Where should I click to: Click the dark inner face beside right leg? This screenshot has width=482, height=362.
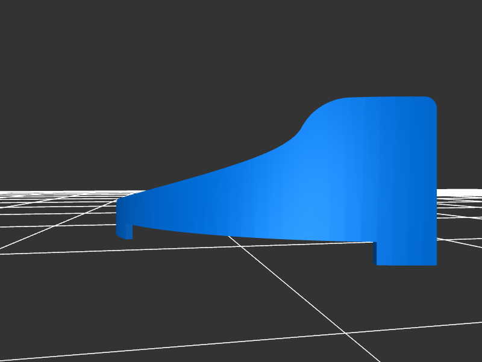pyautogui.click(x=375, y=253)
